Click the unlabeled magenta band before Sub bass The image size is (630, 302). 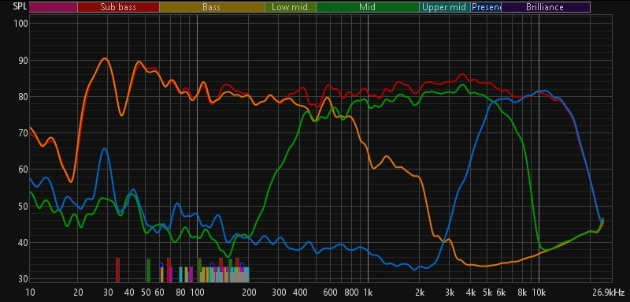tap(53, 7)
